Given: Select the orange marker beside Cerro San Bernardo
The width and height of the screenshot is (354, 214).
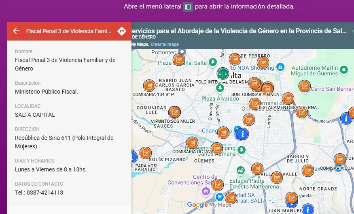Looking at the screenshot, I should pyautogui.click(x=305, y=86).
